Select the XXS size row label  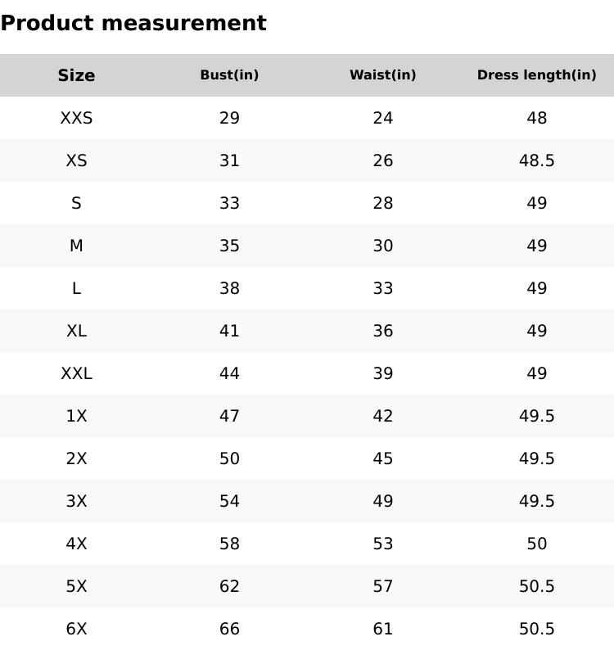(76, 118)
